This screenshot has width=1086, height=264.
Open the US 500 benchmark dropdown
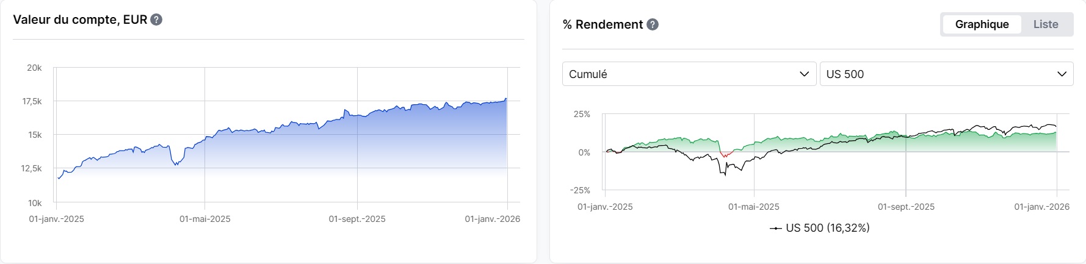(x=946, y=74)
